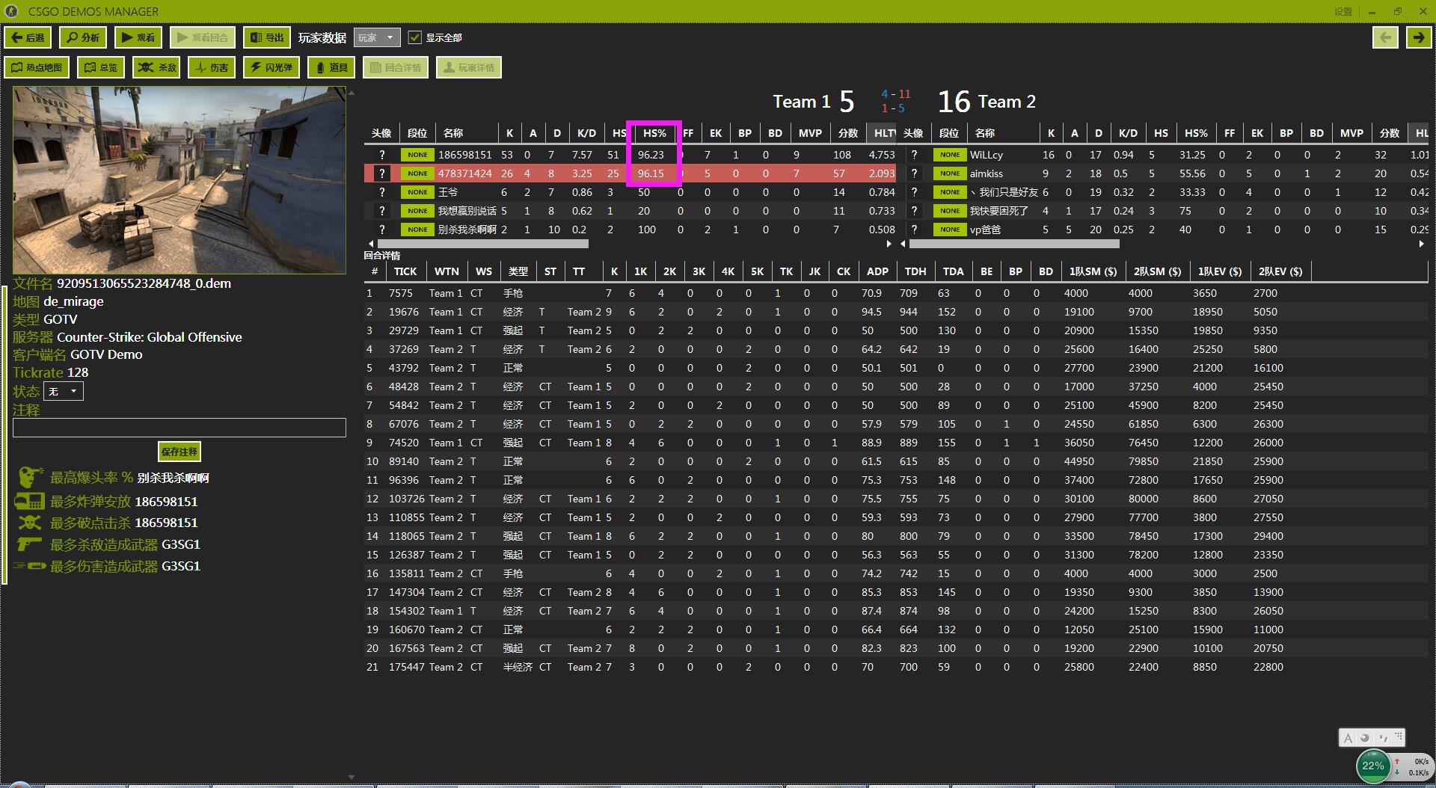This screenshot has width=1436, height=788.
Task: Open the 杀敌 kills view
Action: tap(156, 67)
